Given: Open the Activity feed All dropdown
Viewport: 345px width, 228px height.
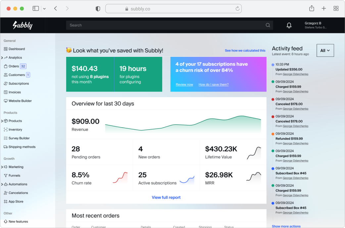Looking at the screenshot, I should (x=325, y=51).
